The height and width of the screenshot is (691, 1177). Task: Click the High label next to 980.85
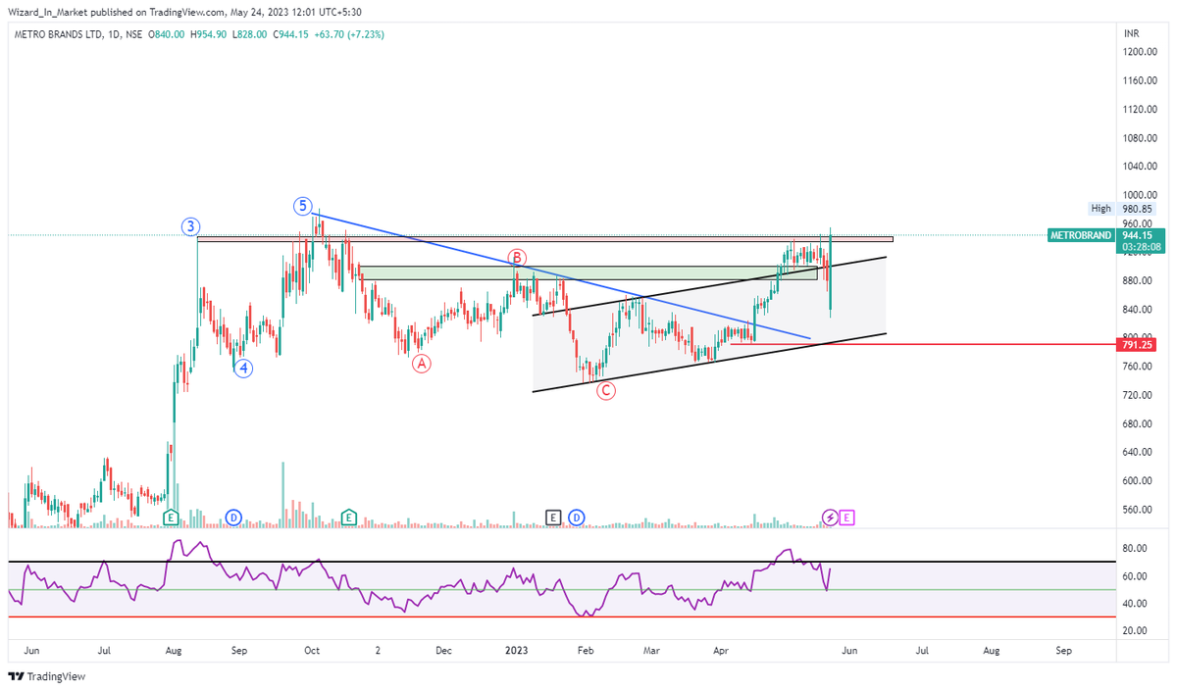tap(1101, 209)
